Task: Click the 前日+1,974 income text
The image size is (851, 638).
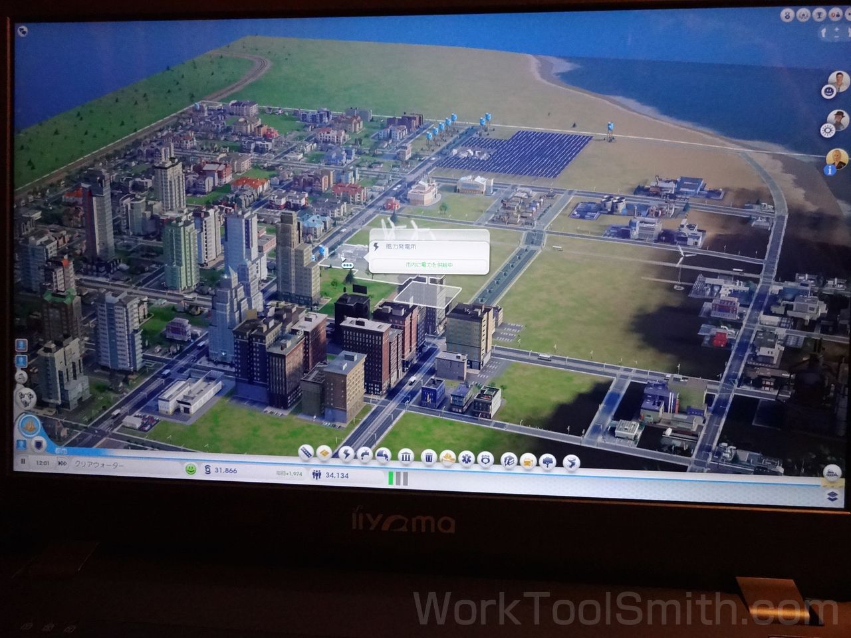Action: pyautogui.click(x=289, y=473)
